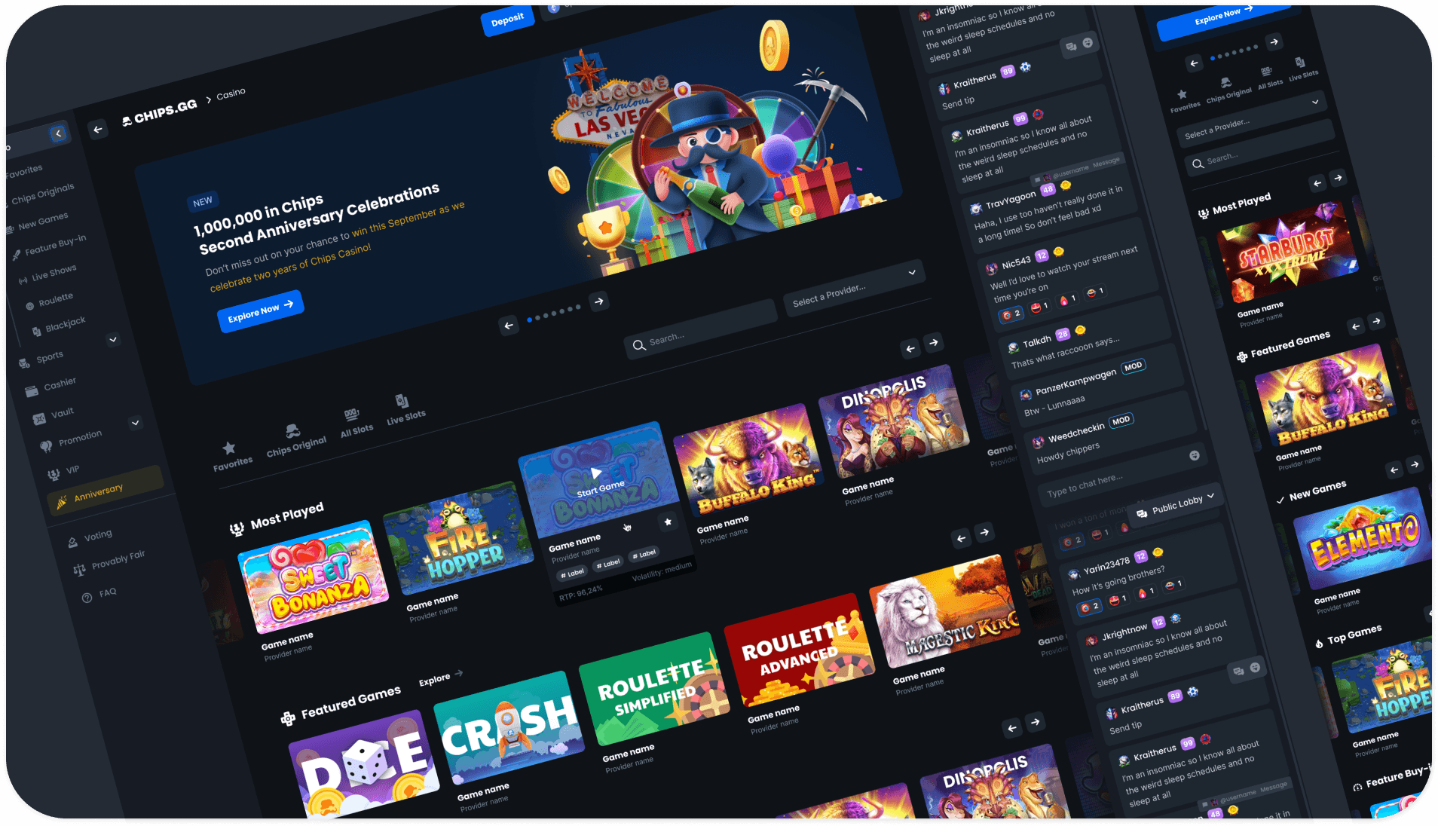Click the CHIPS.GG logo

[159, 112]
